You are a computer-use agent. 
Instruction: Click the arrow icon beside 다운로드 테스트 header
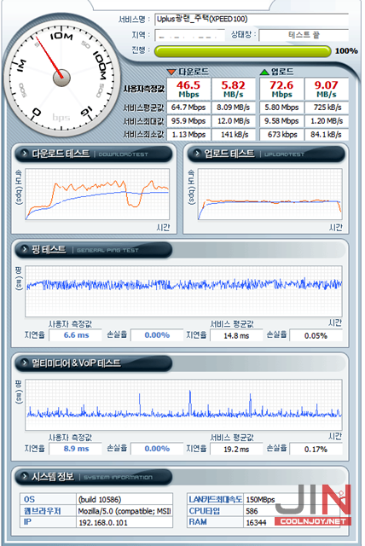(x=24, y=154)
